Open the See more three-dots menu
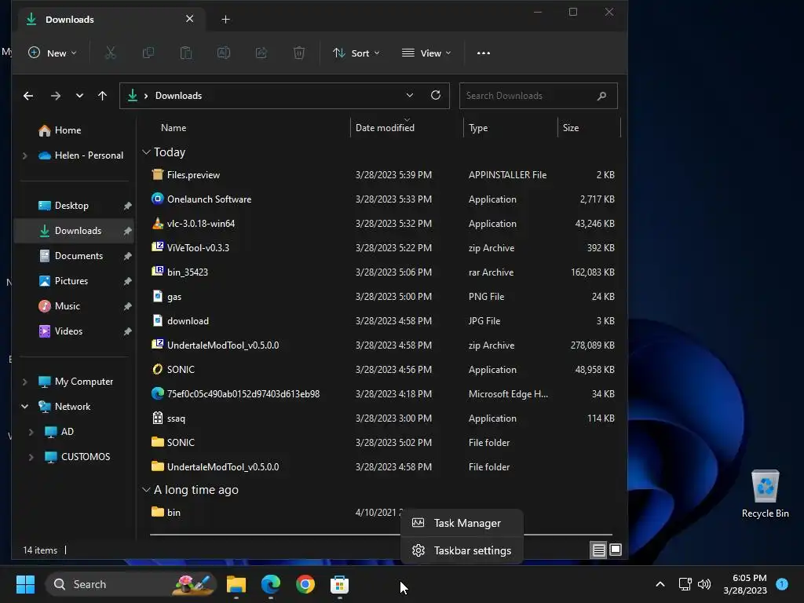Viewport: 804px width, 603px height. tap(484, 53)
